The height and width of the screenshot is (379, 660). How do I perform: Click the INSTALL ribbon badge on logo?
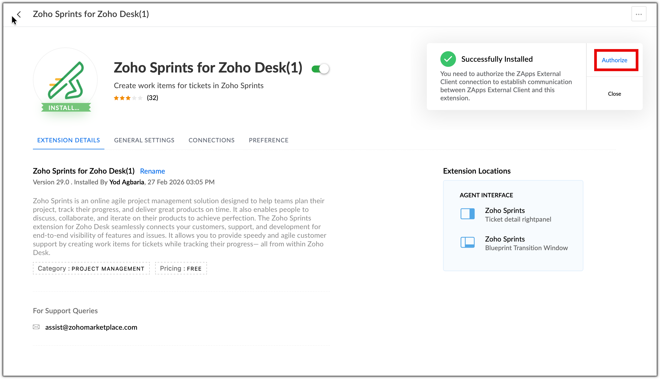pos(64,108)
